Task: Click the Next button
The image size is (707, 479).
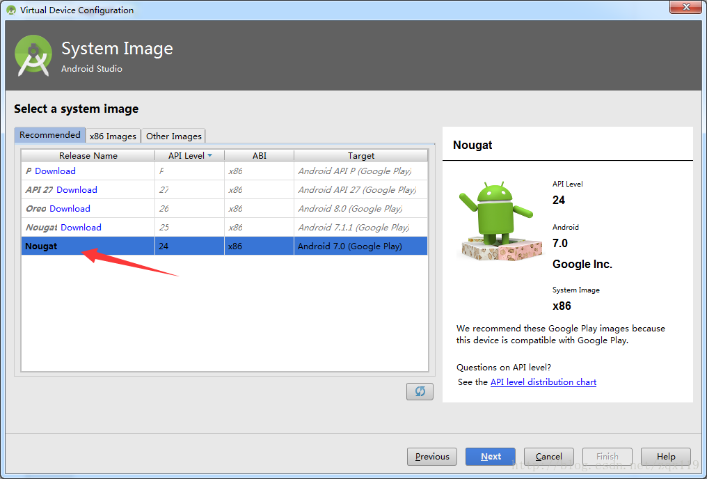Action: click(491, 457)
